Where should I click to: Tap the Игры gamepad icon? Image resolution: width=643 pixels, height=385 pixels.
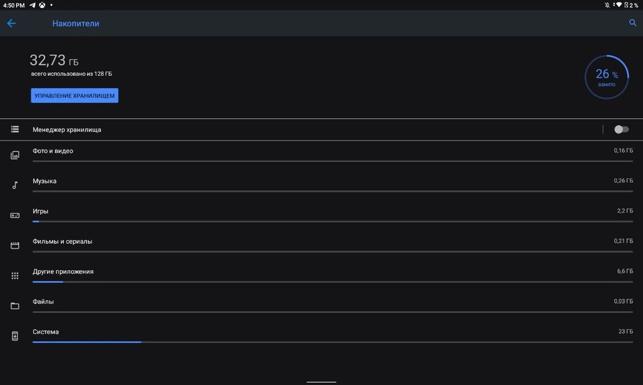[x=15, y=216]
